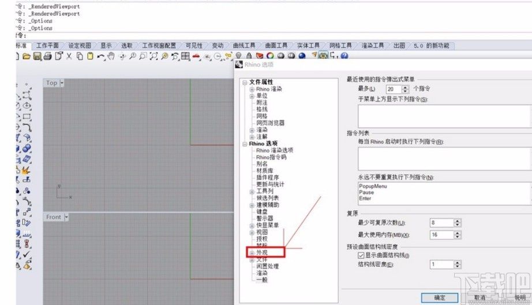Open a file with the folder icon
The width and height of the screenshot is (532, 305).
point(27,56)
